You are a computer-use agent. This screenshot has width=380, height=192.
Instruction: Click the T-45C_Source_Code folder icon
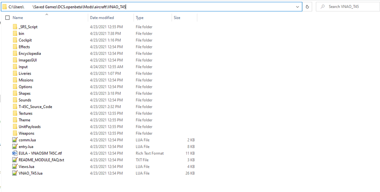point(15,107)
